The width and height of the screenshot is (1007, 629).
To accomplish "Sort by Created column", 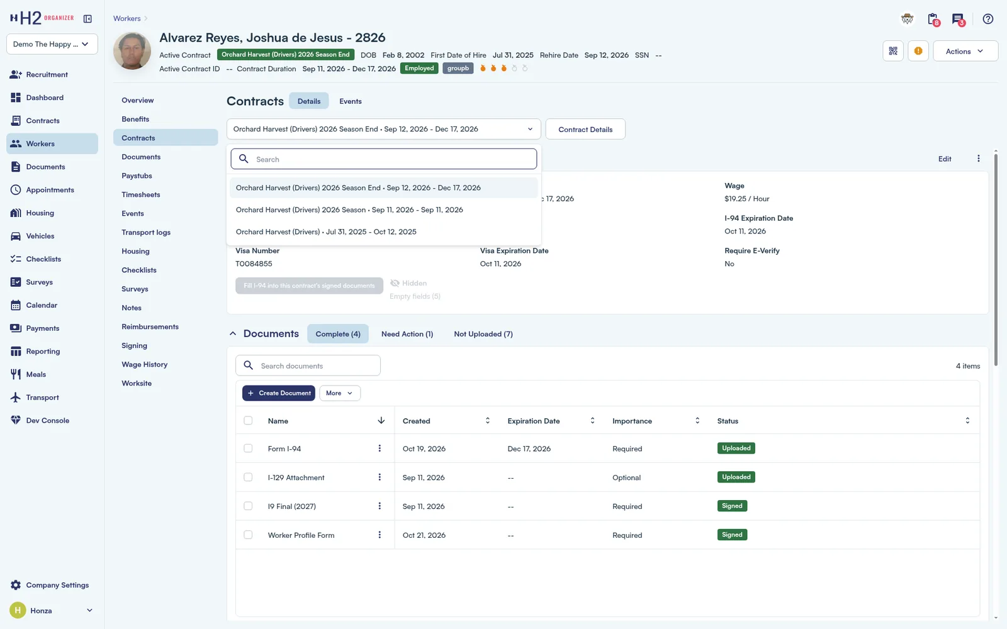I will pos(487,421).
